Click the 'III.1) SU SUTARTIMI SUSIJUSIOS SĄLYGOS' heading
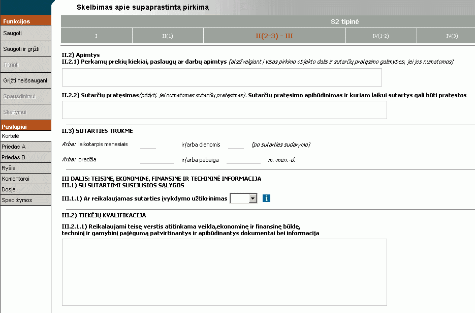 pyautogui.click(x=123, y=185)
